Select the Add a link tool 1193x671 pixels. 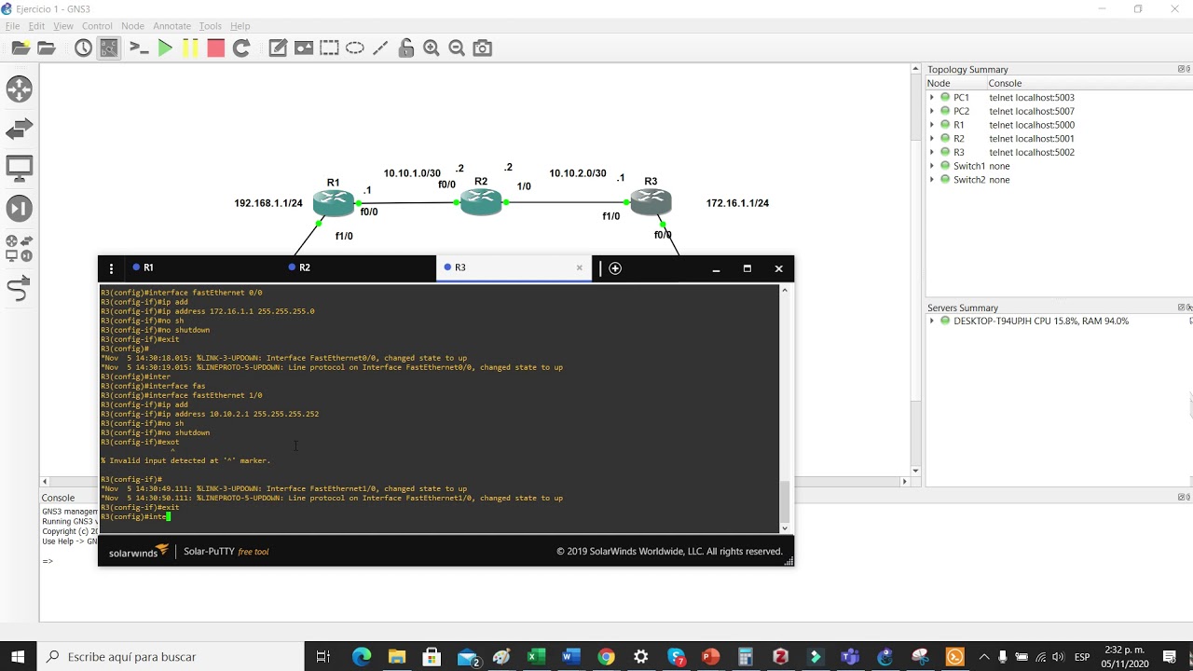(x=20, y=289)
